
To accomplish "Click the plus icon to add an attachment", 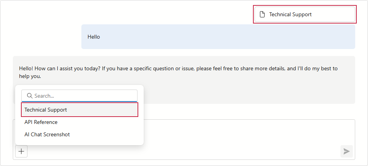I will [21, 151].
